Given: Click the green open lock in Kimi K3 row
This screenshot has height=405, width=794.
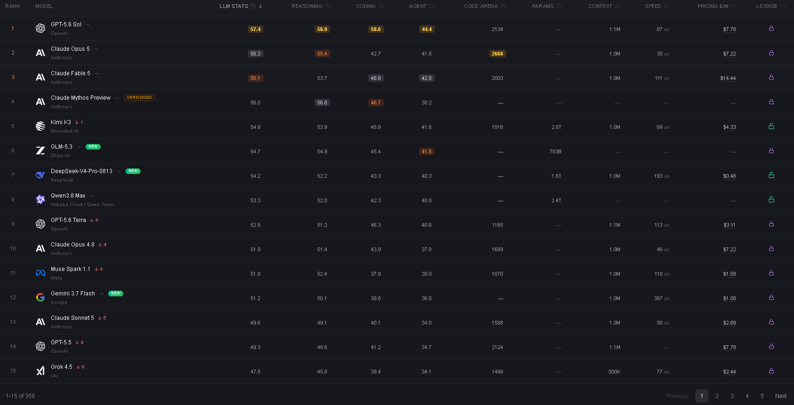Looking at the screenshot, I should click(x=771, y=126).
